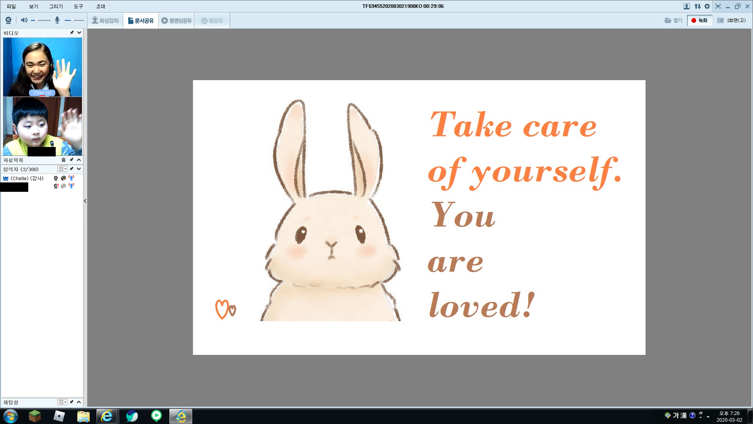Click the full screen icon in title bar
Image resolution: width=753 pixels, height=424 pixels.
[718, 6]
